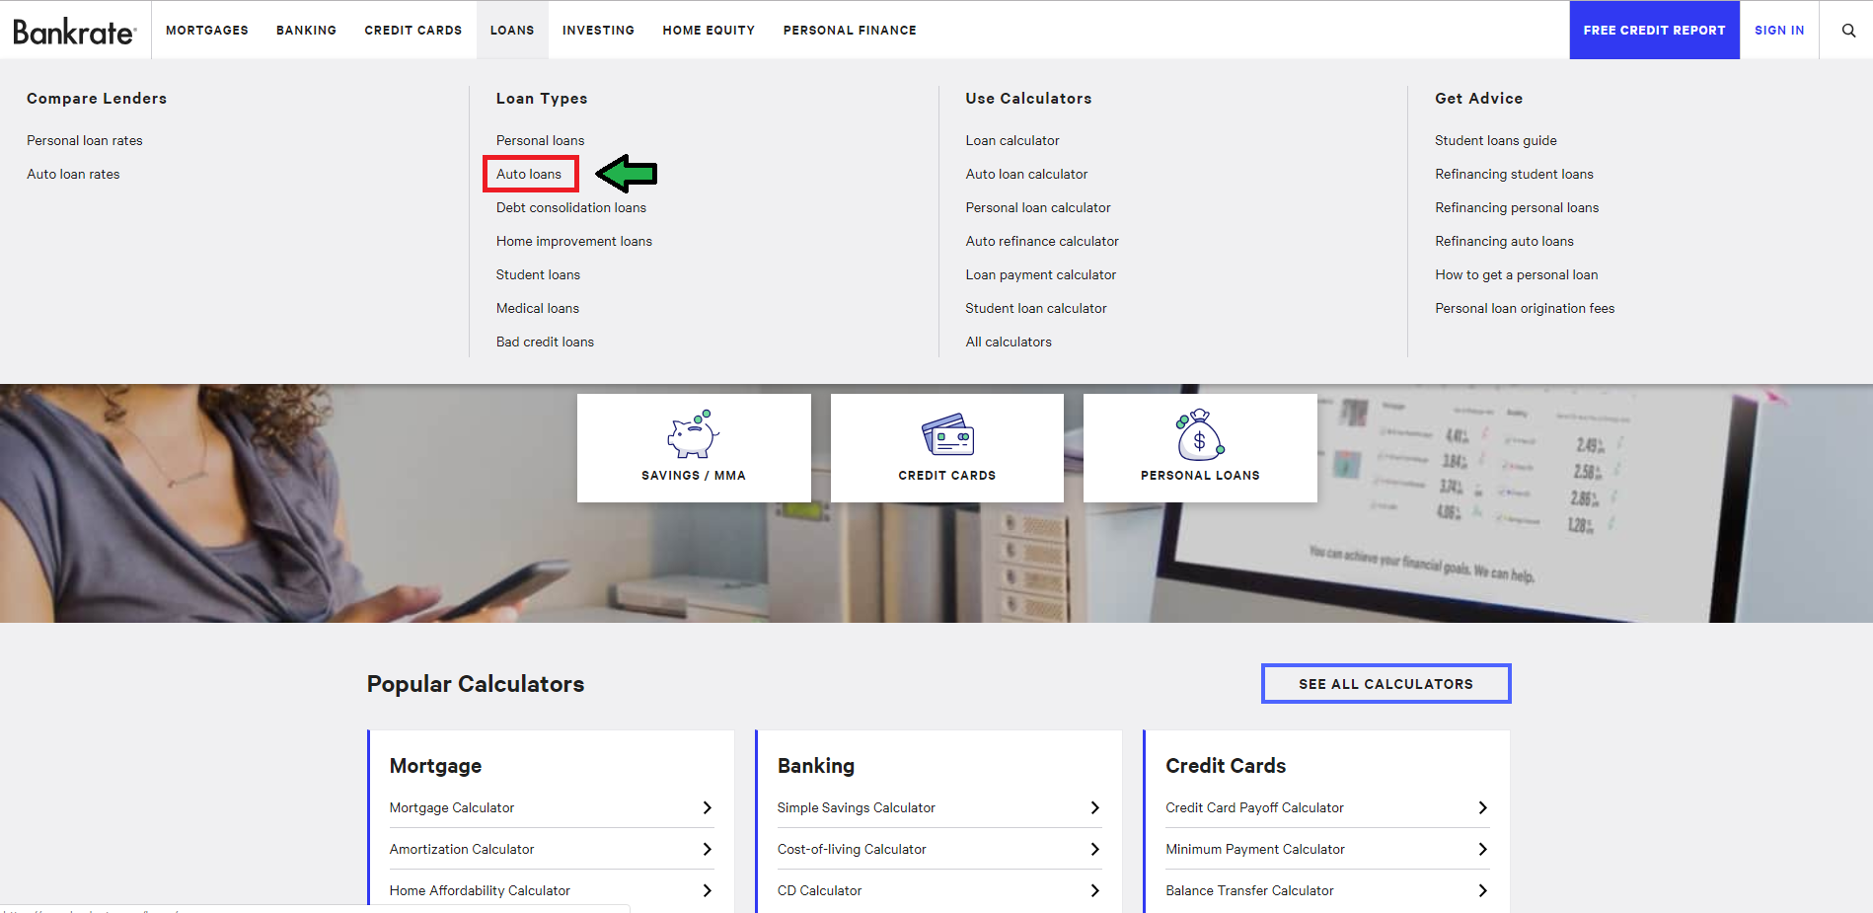Open Credit Card Payoff Calculator arrow
This screenshot has width=1873, height=913.
(x=1482, y=807)
